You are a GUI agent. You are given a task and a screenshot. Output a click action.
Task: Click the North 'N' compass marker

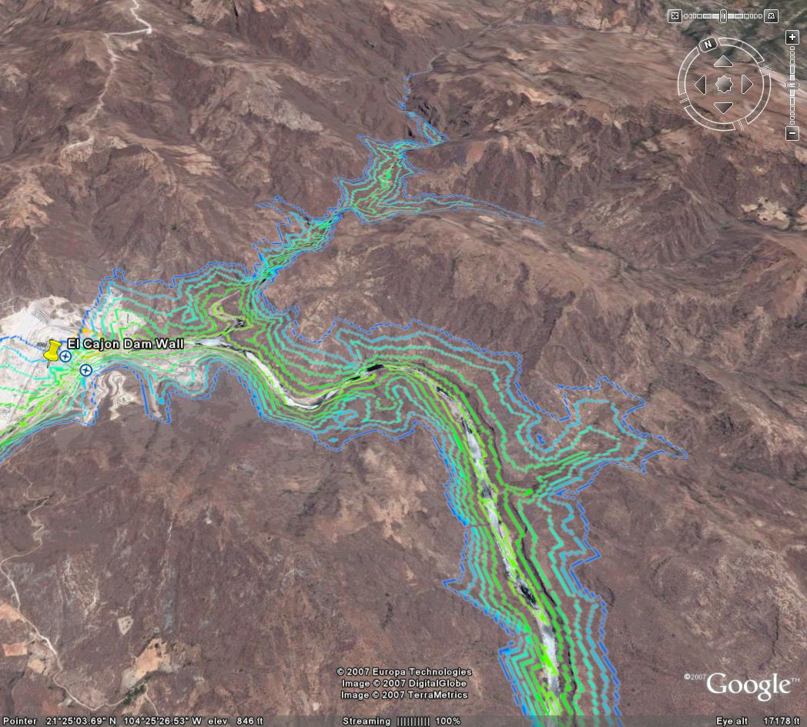pyautogui.click(x=708, y=45)
